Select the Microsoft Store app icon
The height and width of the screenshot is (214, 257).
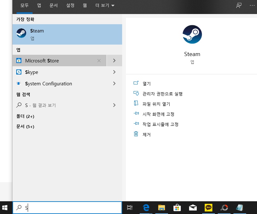pyautogui.click(x=19, y=61)
